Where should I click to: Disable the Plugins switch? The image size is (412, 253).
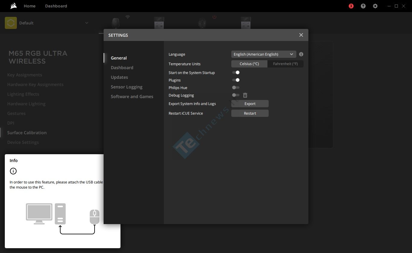click(x=236, y=80)
